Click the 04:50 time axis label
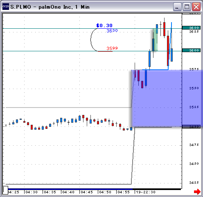Screen dimensions: 203x197 tap(105, 192)
